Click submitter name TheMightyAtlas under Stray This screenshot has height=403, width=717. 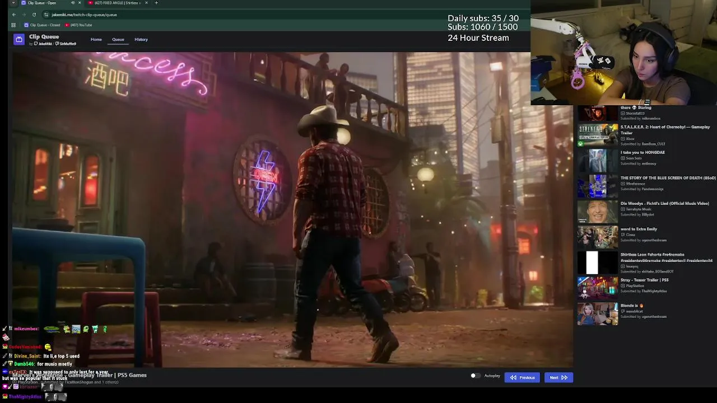click(x=654, y=291)
